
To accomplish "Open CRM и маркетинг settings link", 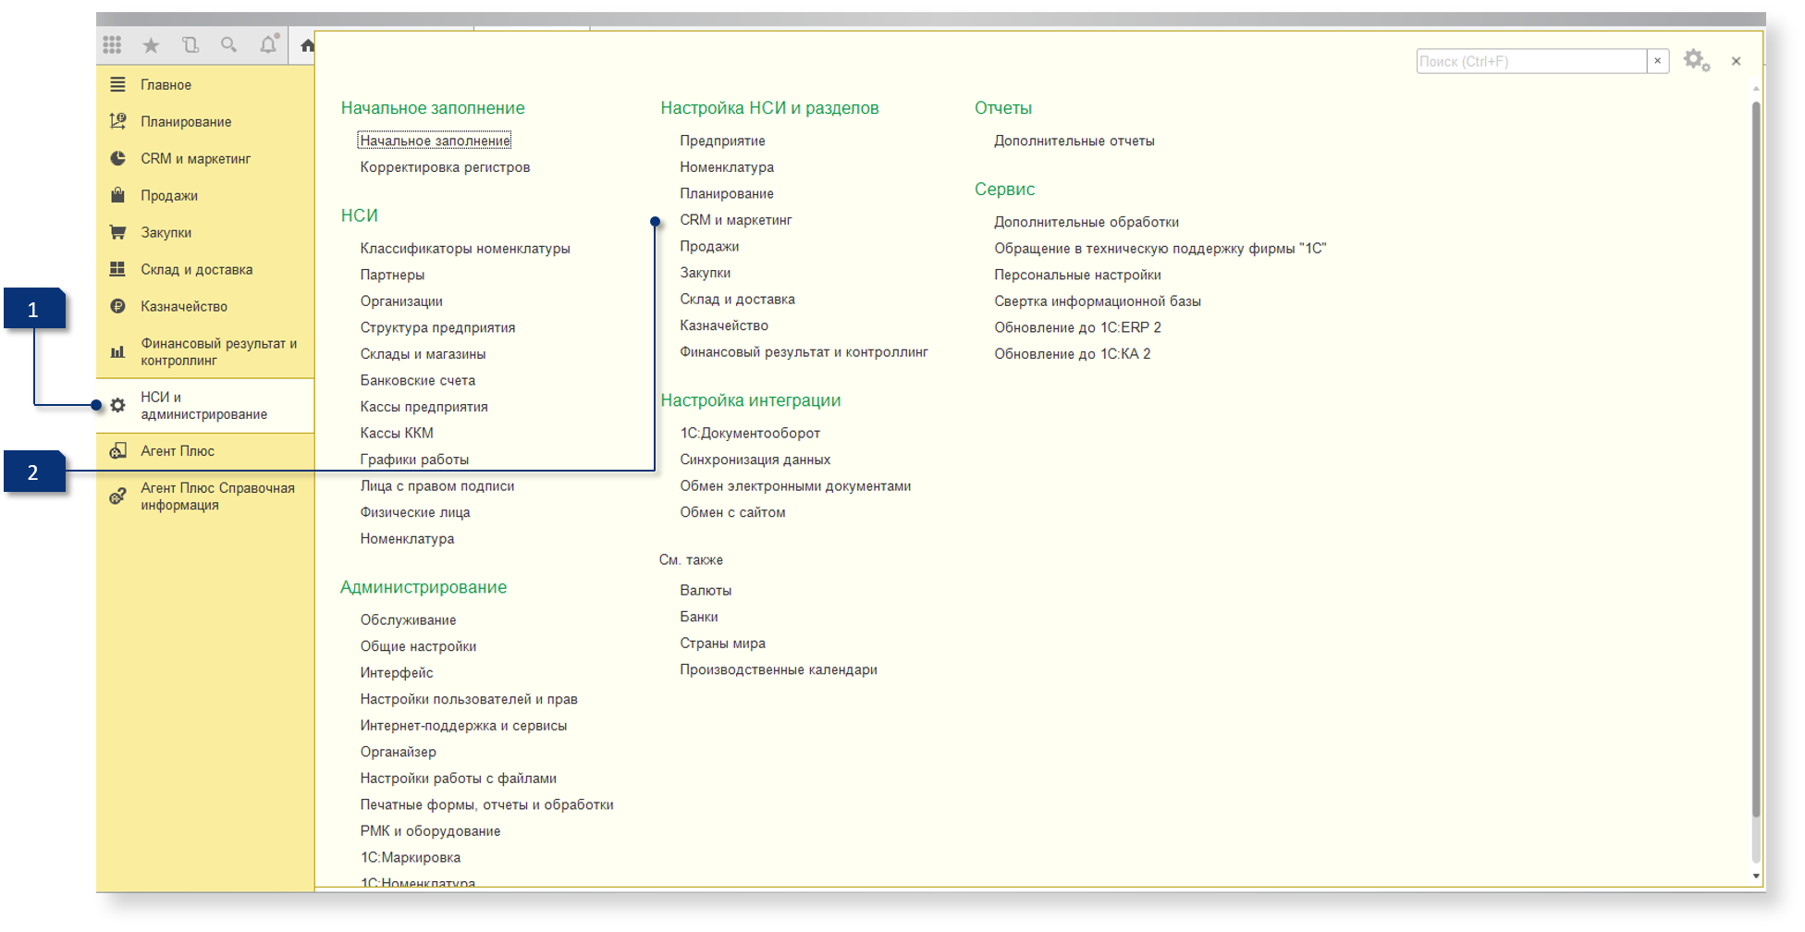I will point(736,220).
